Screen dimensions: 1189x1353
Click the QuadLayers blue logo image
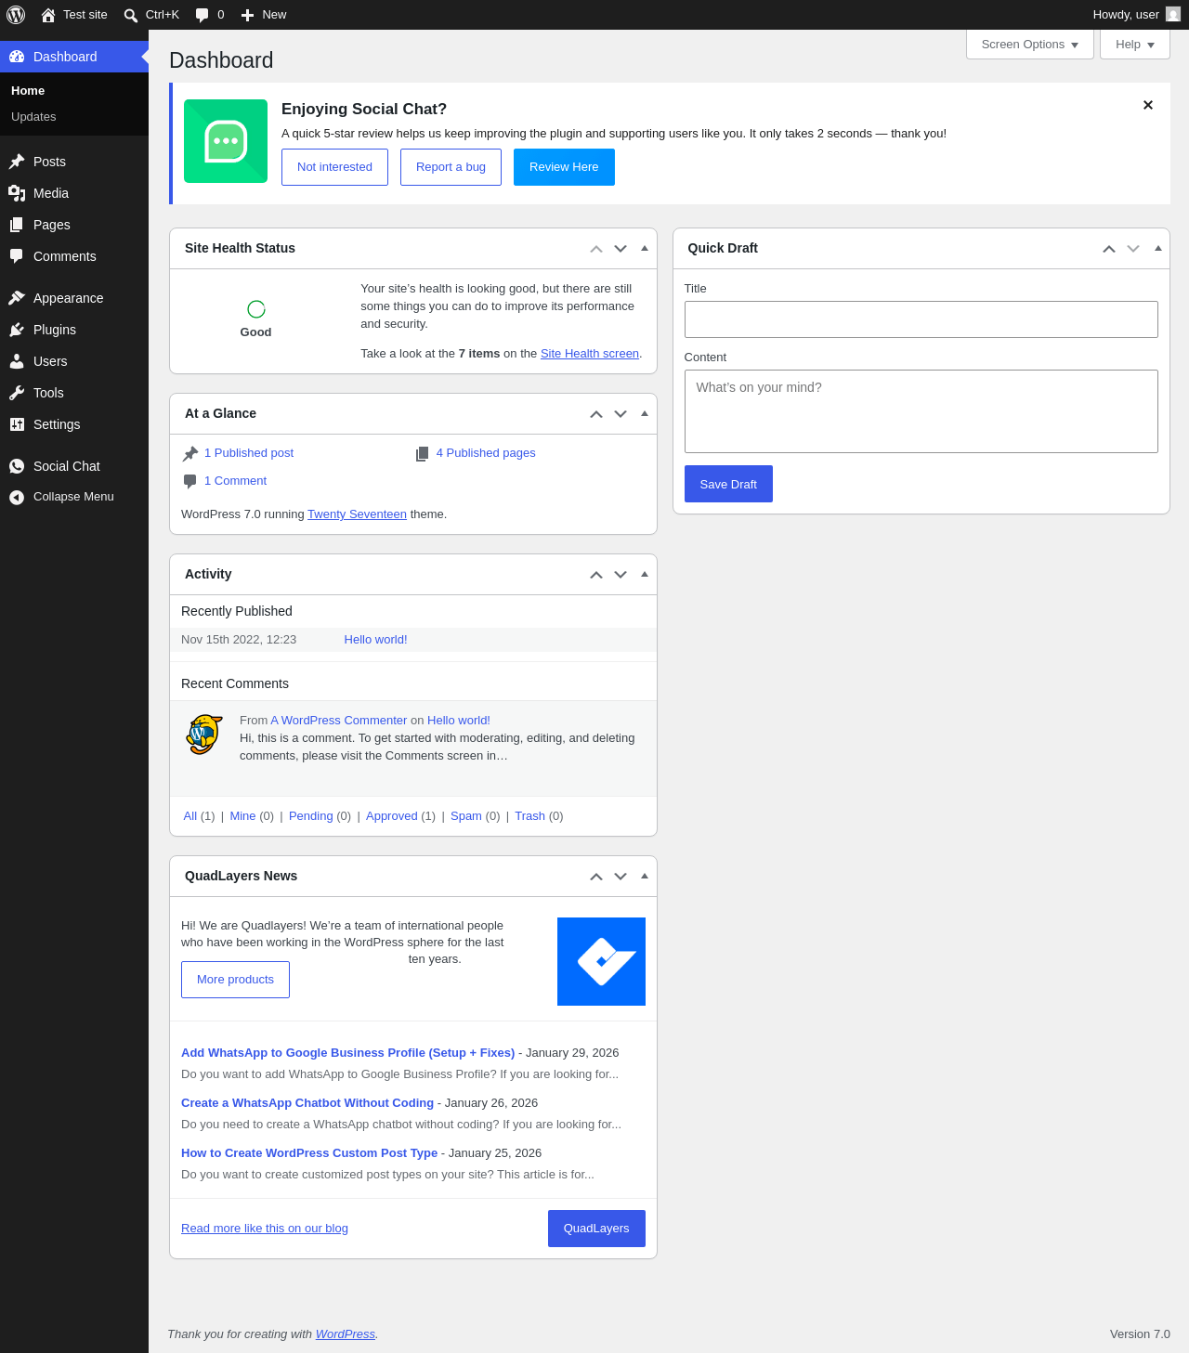tap(601, 961)
